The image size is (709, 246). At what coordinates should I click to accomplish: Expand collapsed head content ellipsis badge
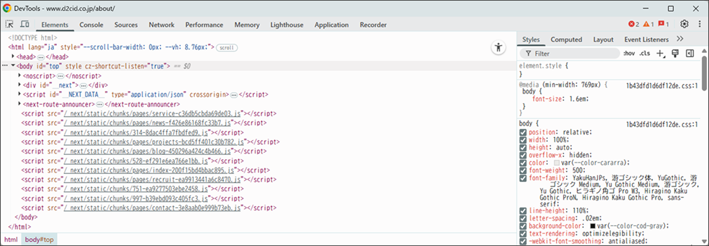click(x=41, y=57)
